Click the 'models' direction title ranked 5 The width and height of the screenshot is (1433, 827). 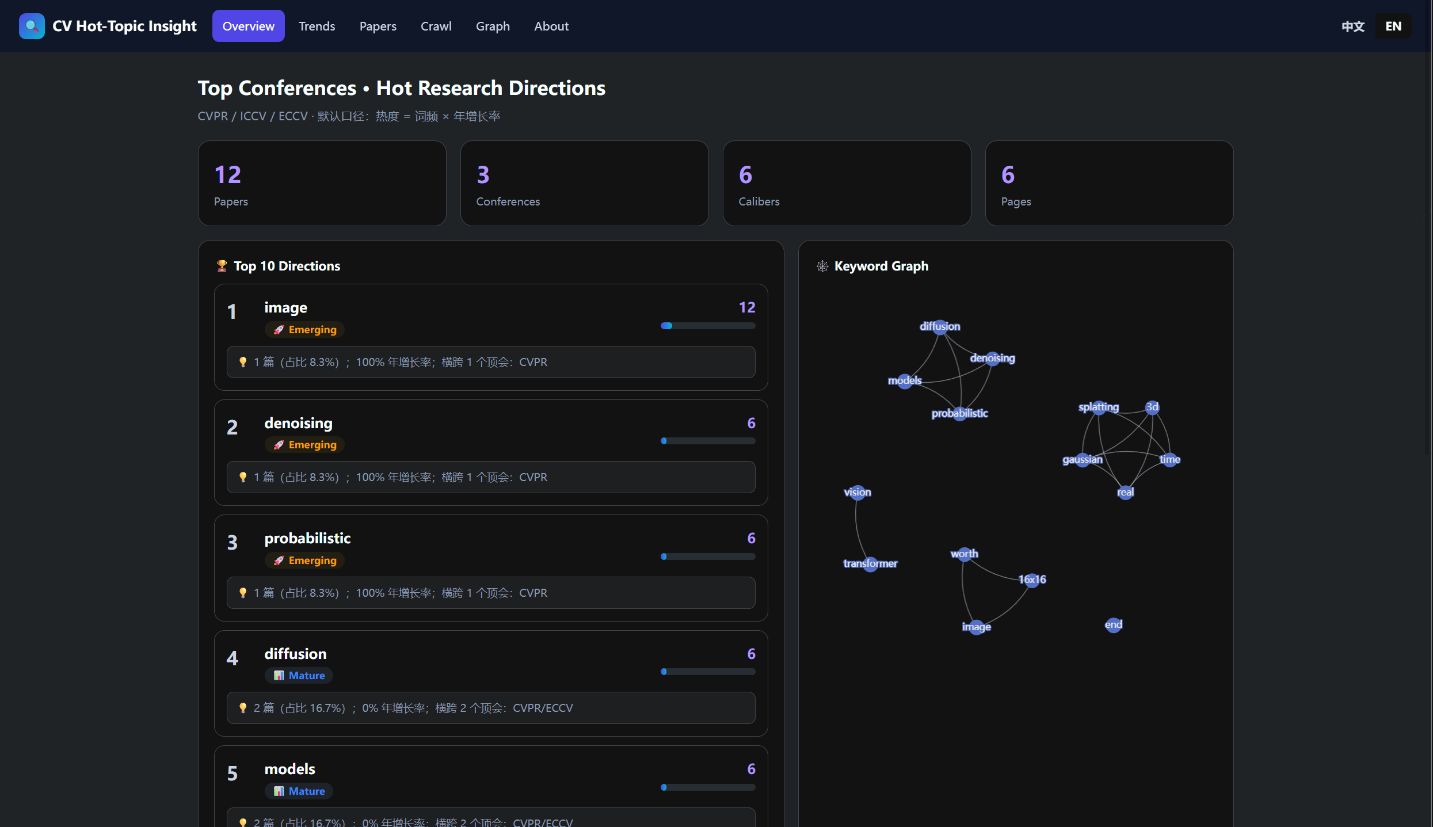click(289, 769)
